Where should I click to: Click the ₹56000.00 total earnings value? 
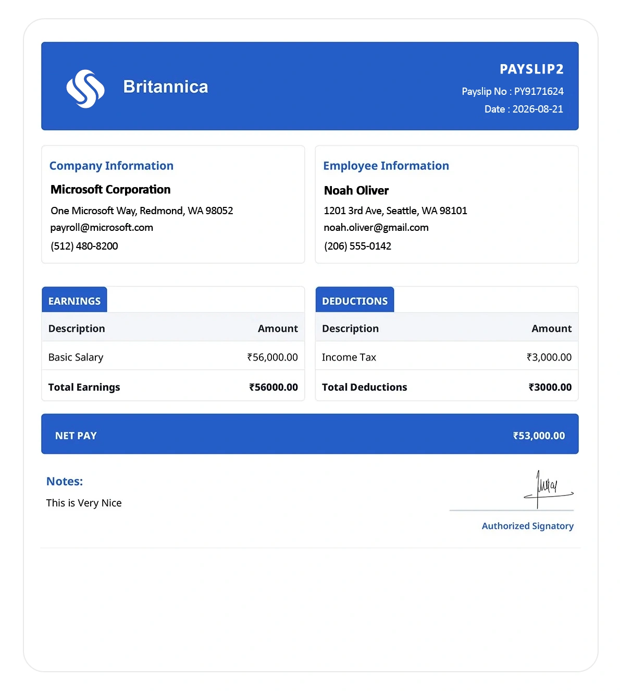coord(274,387)
